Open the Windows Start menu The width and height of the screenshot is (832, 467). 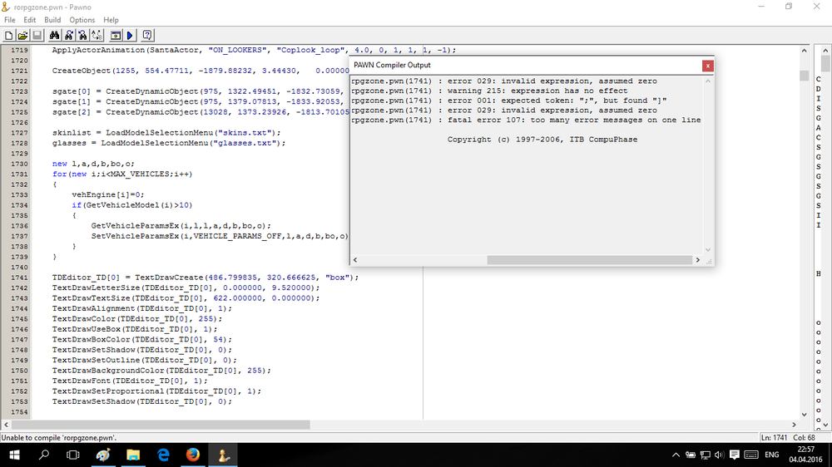14,455
